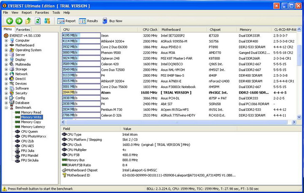Expand the Motherboard tree node
Viewport: 304px width, 193px height.
coord(6,45)
